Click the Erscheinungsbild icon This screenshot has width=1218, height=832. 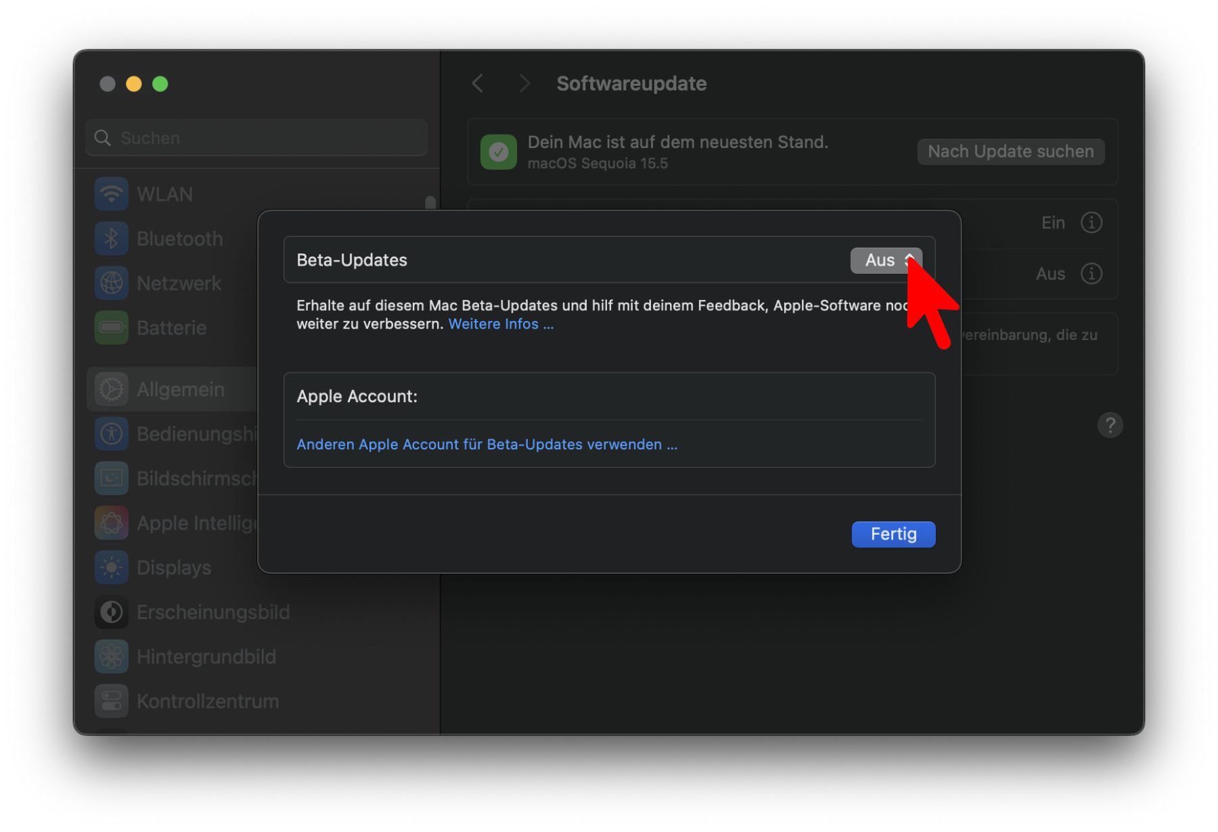(112, 612)
